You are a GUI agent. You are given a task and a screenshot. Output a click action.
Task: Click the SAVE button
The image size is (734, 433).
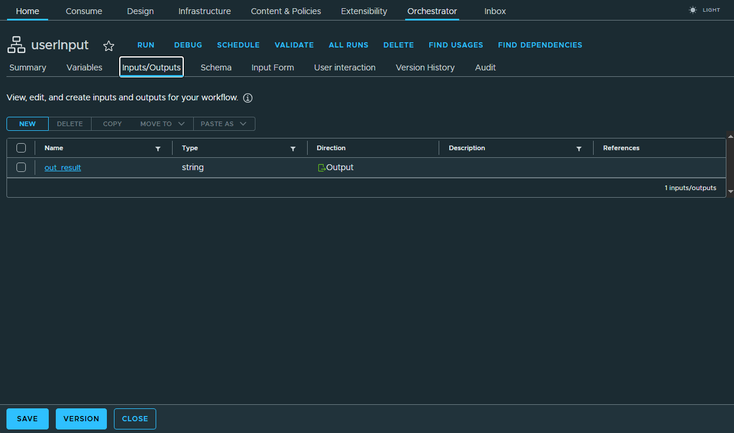tap(27, 418)
